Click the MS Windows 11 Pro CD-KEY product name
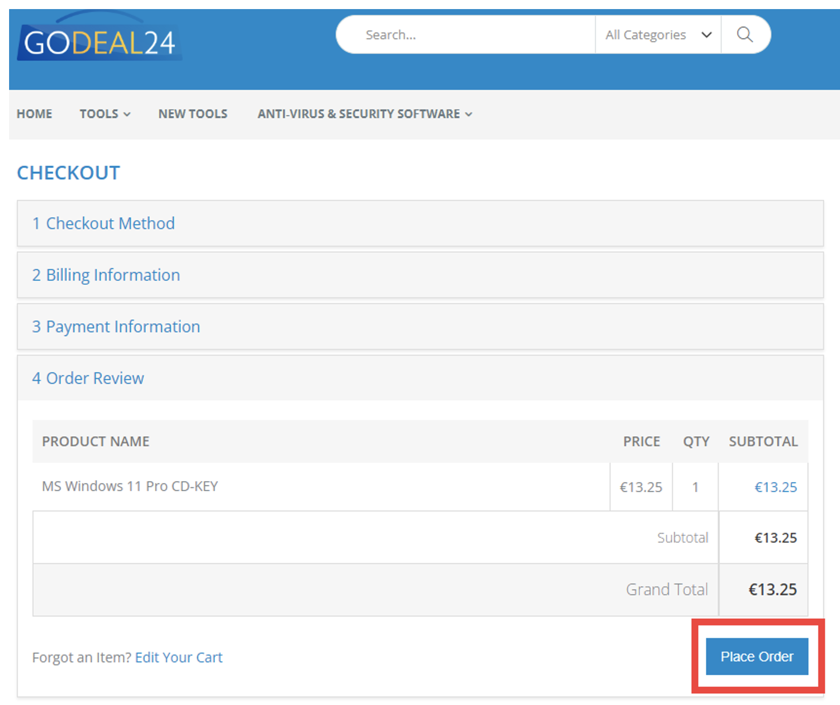Screen dimensions: 840x705 [130, 486]
